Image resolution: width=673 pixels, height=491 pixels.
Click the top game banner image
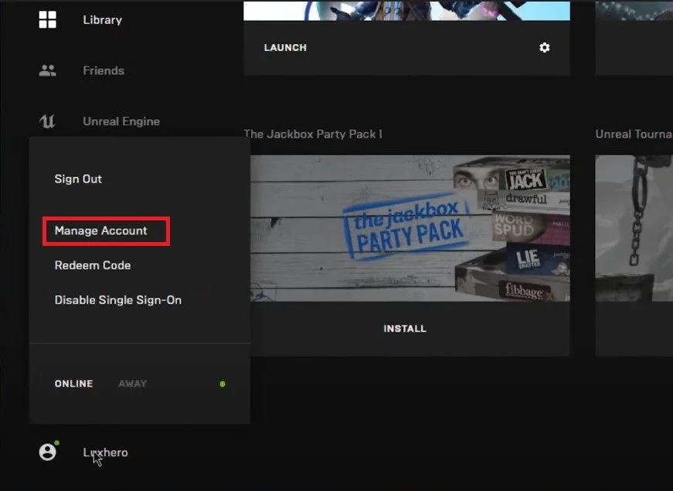(x=407, y=10)
